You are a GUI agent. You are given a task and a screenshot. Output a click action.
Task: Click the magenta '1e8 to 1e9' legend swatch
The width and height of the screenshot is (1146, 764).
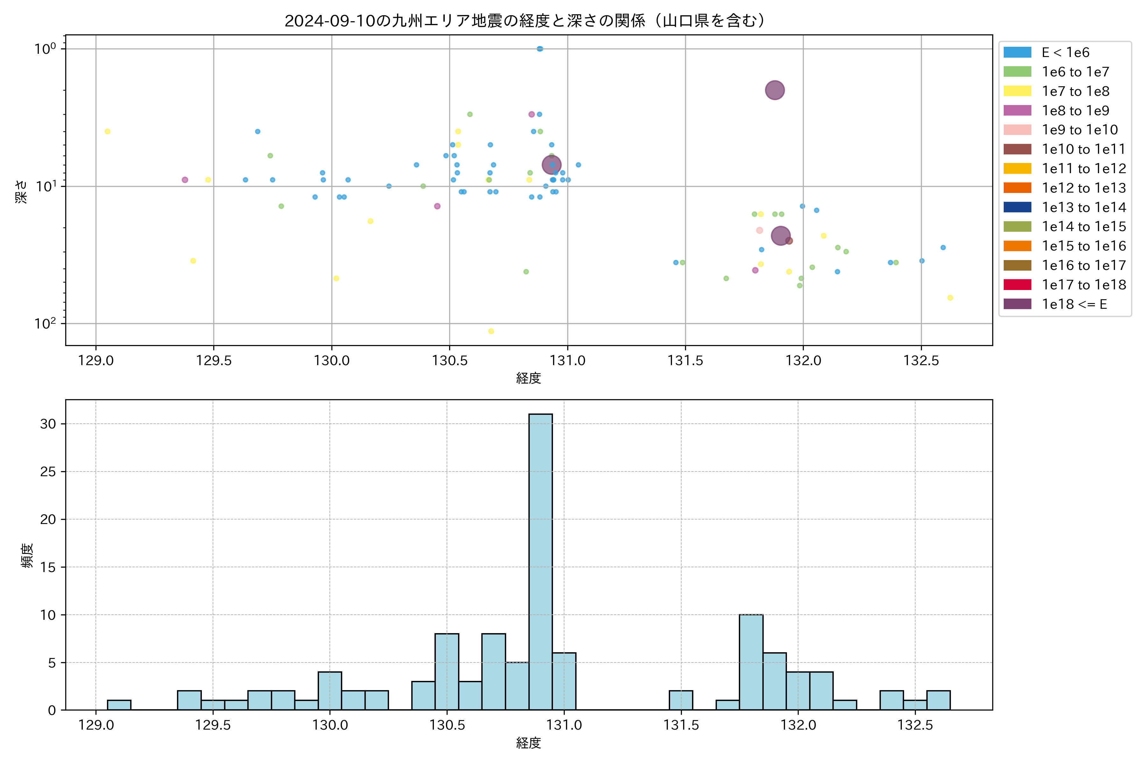[1017, 110]
